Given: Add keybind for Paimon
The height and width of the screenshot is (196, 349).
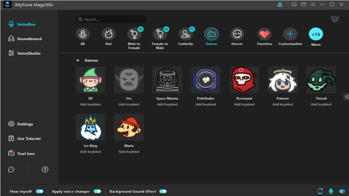Looking at the screenshot, I should click(x=283, y=104).
